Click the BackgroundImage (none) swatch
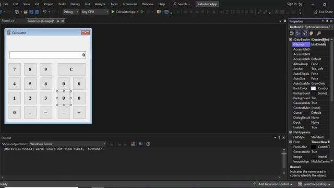 [313, 93]
